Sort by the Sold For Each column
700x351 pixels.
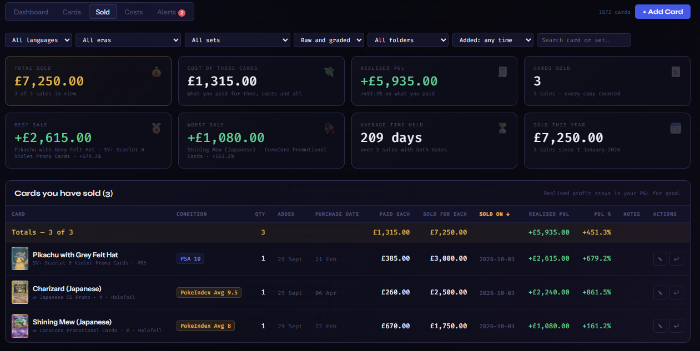tap(445, 214)
